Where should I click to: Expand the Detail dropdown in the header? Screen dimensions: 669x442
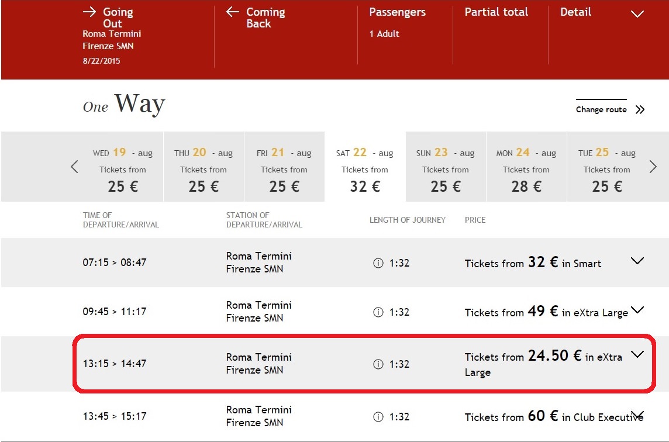(637, 13)
